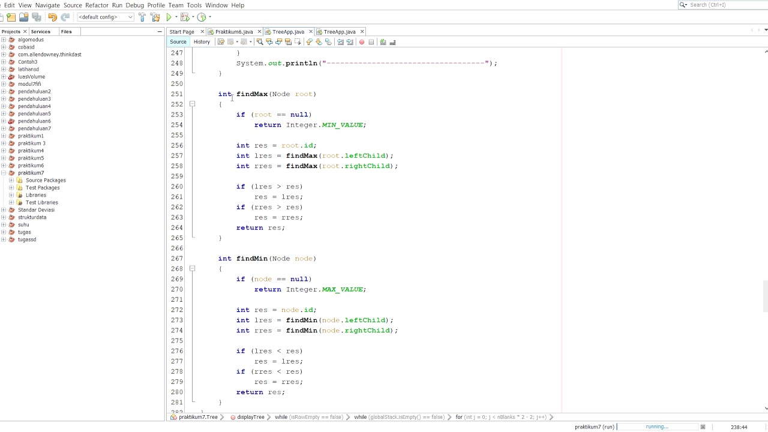Open Profile Project dropdown arrow

tap(209, 17)
